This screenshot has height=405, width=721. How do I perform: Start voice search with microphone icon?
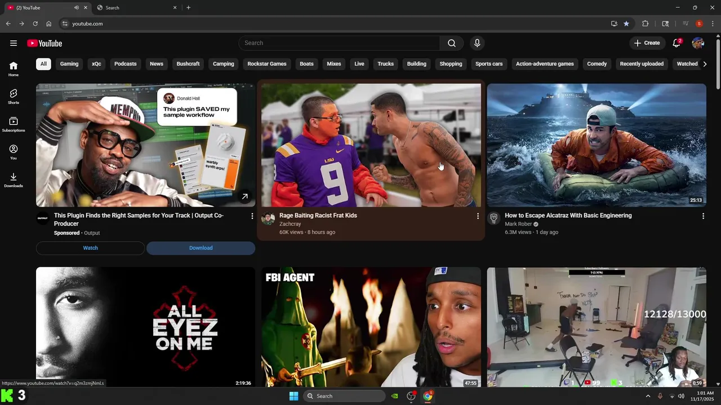coord(477,43)
